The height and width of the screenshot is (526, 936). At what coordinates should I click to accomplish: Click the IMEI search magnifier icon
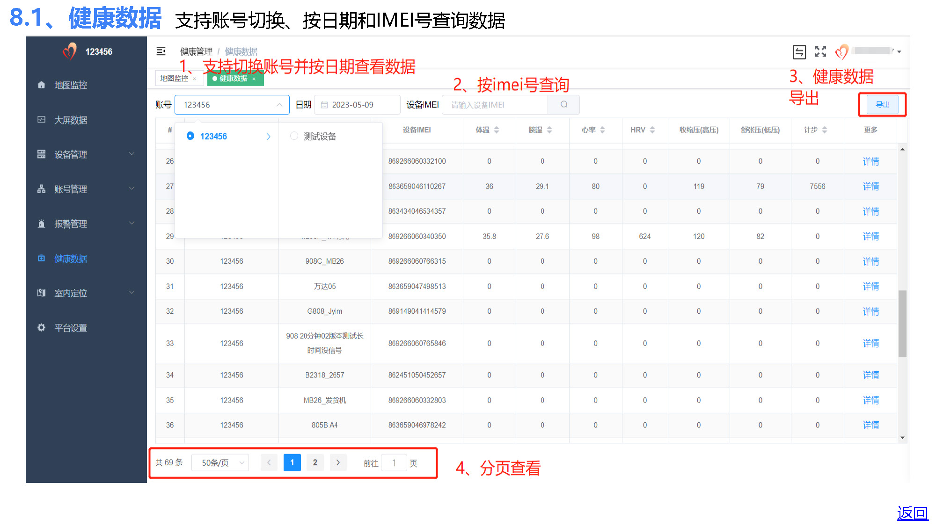click(x=564, y=105)
